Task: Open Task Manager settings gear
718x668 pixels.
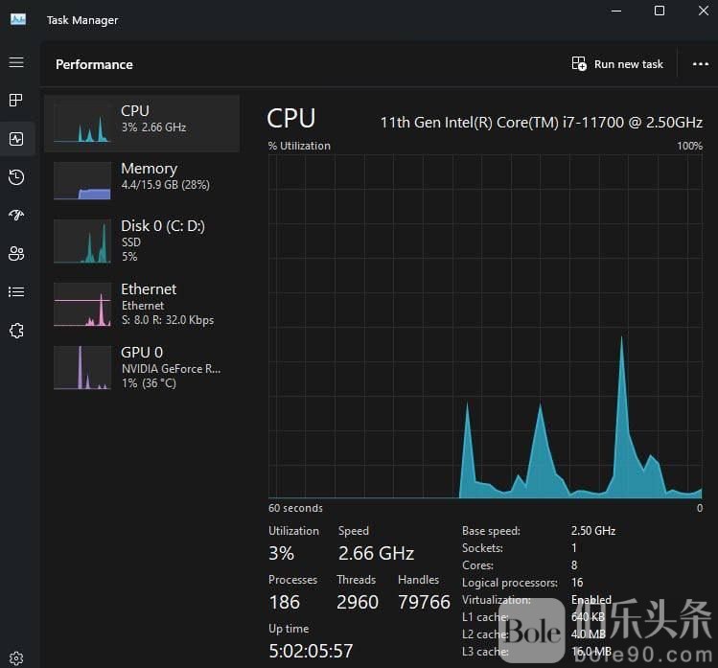Action: pos(16,657)
